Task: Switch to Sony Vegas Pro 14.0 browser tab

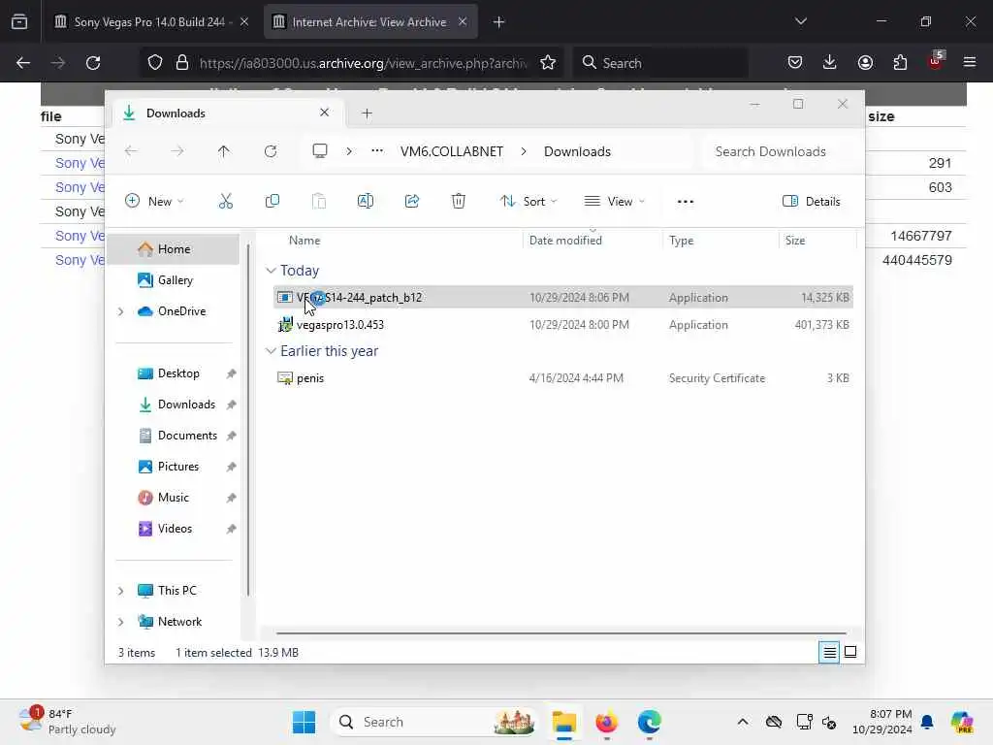Action: click(149, 22)
